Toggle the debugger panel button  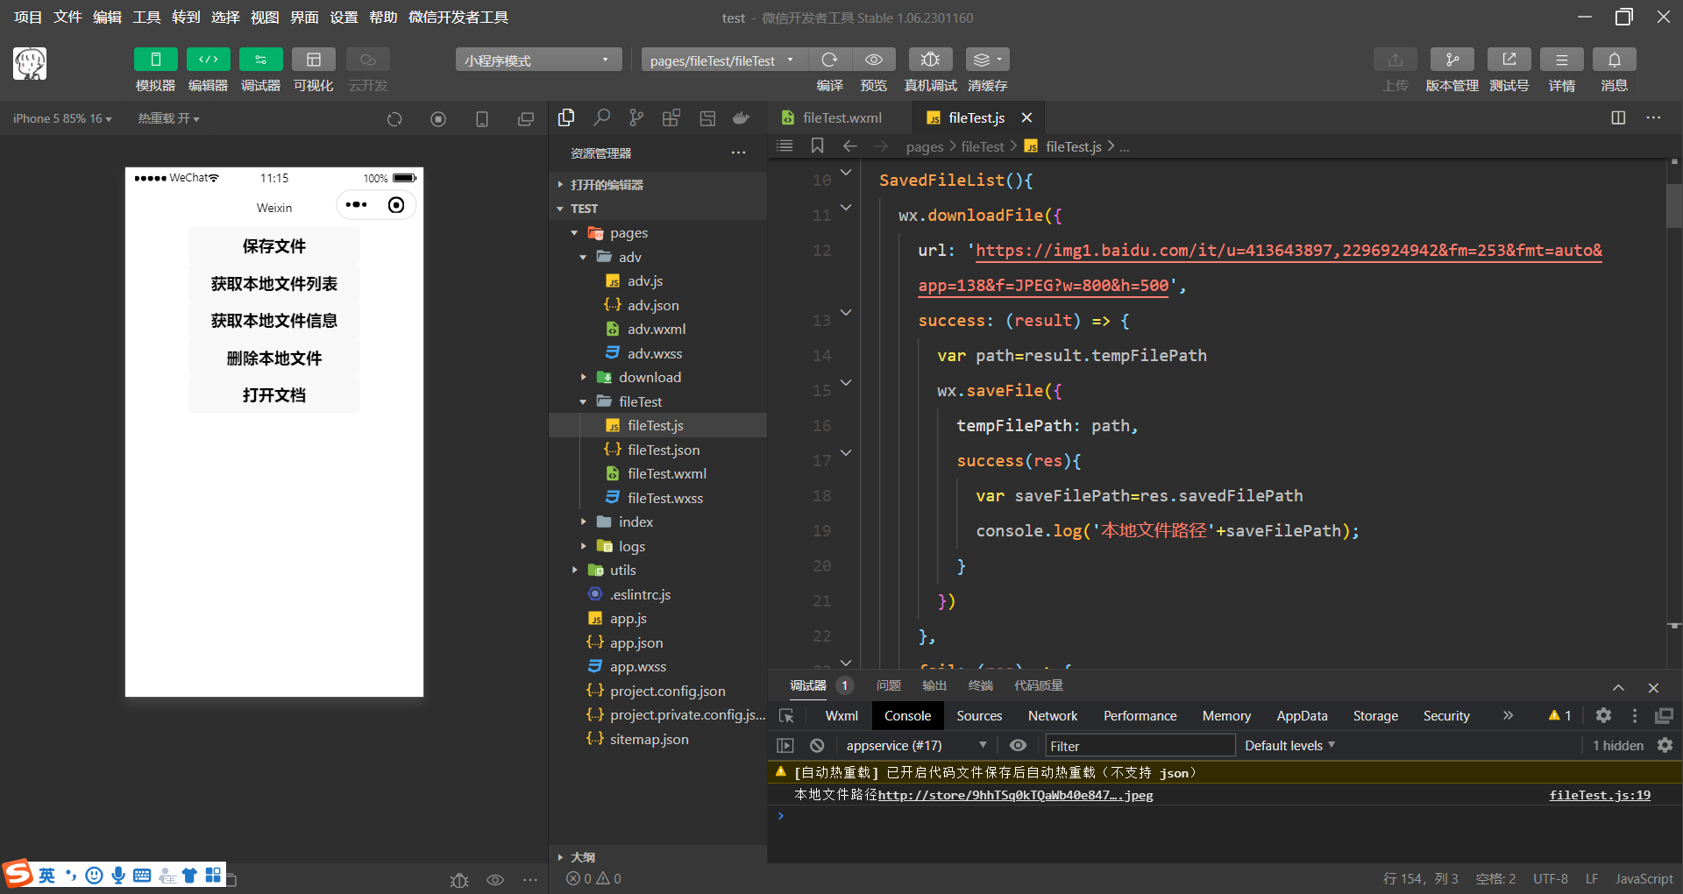[260, 60]
